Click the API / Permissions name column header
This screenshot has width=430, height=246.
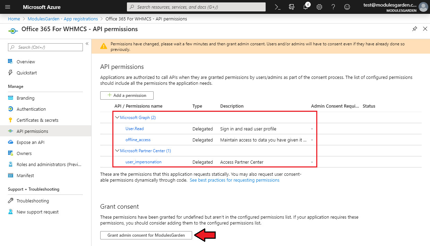[138, 106]
